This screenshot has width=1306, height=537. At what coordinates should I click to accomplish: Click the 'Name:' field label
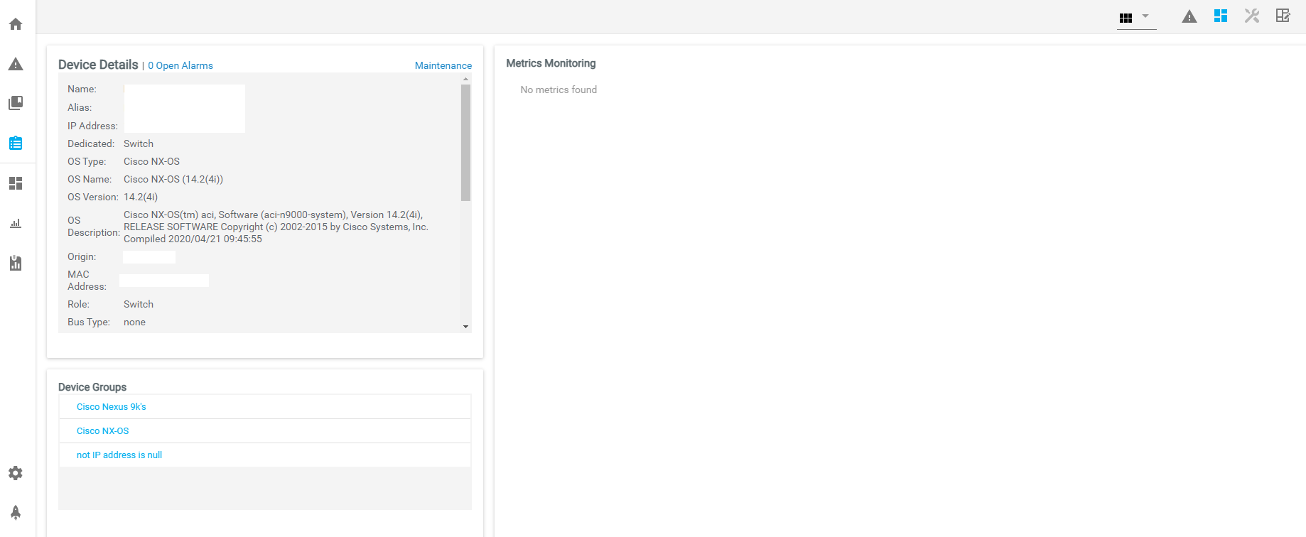point(82,89)
